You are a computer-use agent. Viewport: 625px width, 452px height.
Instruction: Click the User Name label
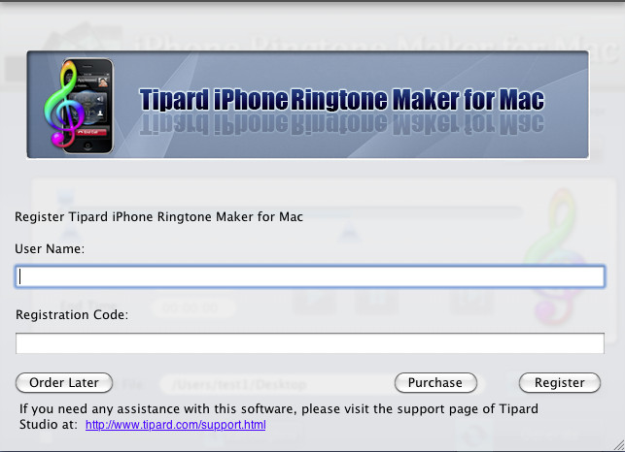(50, 249)
